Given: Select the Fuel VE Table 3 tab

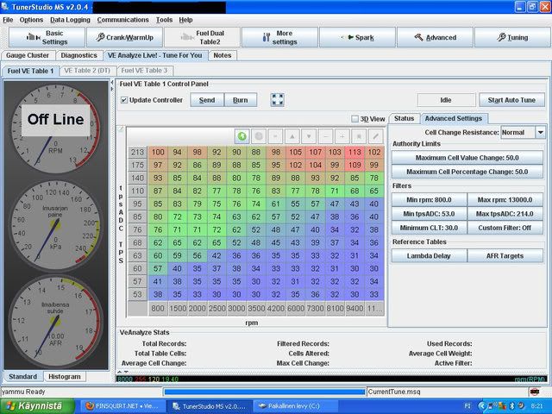Looking at the screenshot, I should tap(144, 71).
